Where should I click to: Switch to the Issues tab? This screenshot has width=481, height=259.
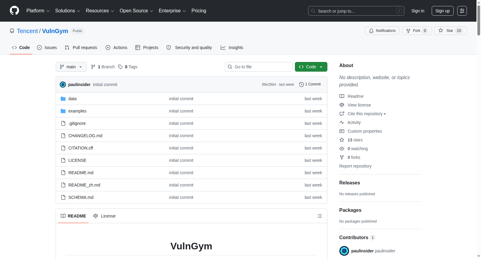[x=47, y=48]
